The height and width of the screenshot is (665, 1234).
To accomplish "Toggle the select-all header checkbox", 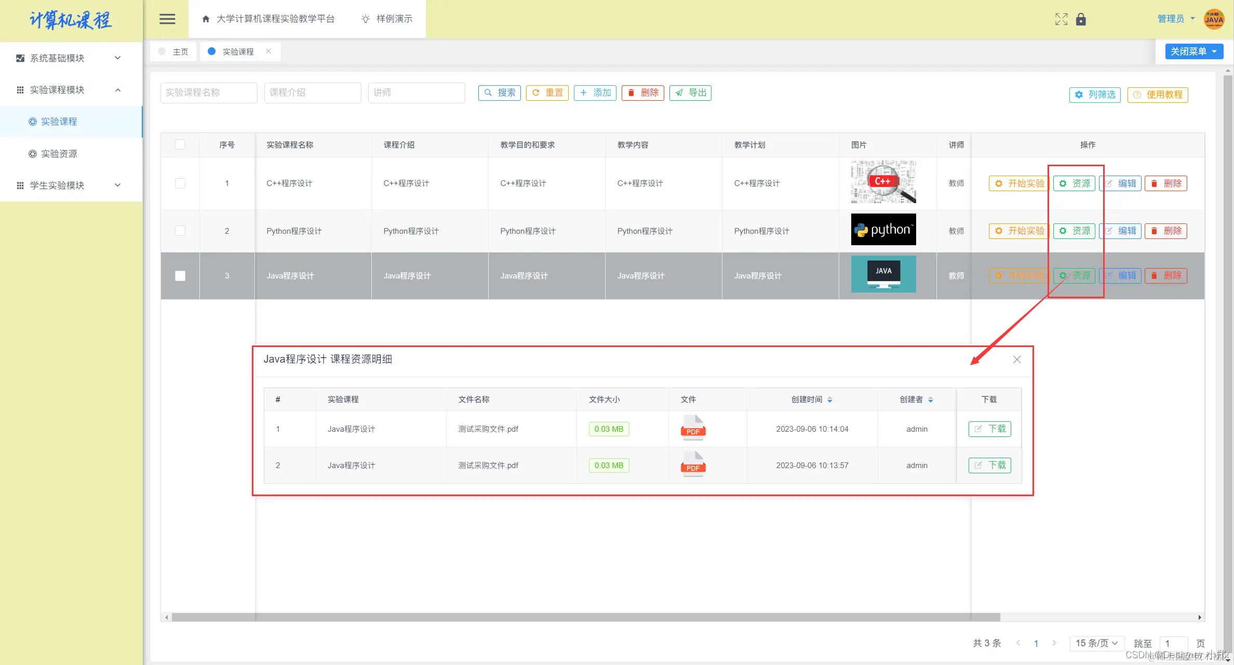I will [x=180, y=144].
